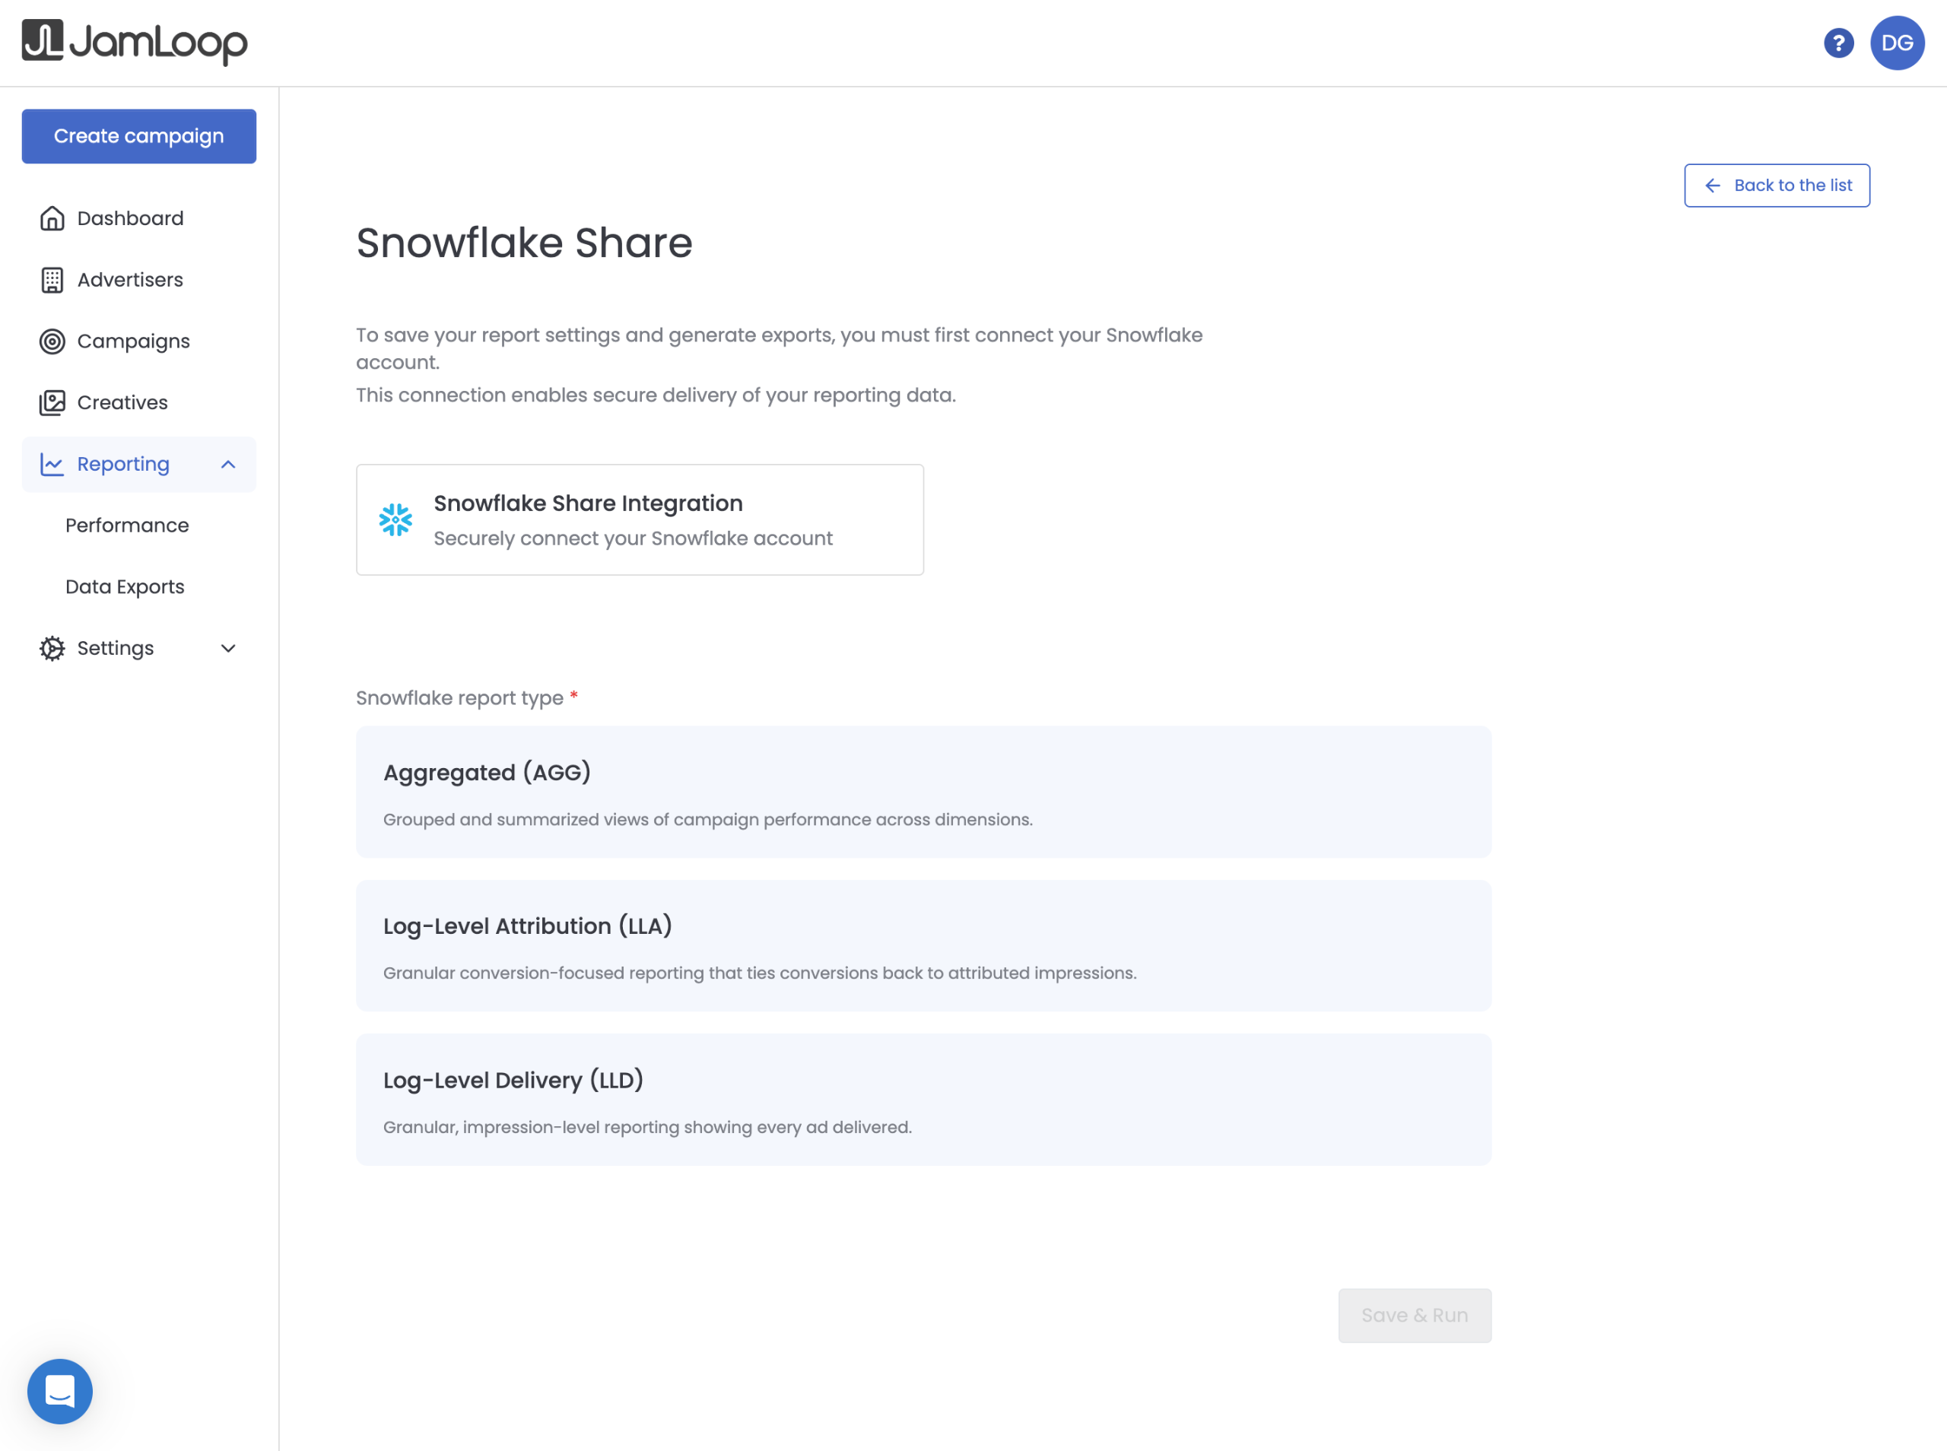
Task: Expand the Settings menu chevron
Action: [228, 648]
